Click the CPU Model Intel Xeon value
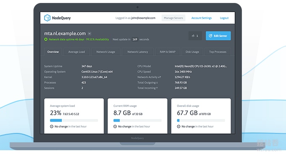The image size is (286, 154). (x=201, y=66)
